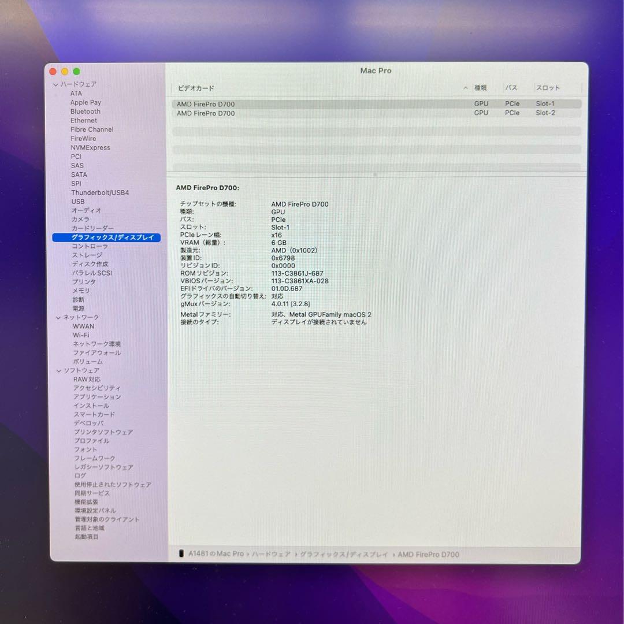This screenshot has width=624, height=624.
Task: Select SATA in sidebar
Action: [79, 174]
